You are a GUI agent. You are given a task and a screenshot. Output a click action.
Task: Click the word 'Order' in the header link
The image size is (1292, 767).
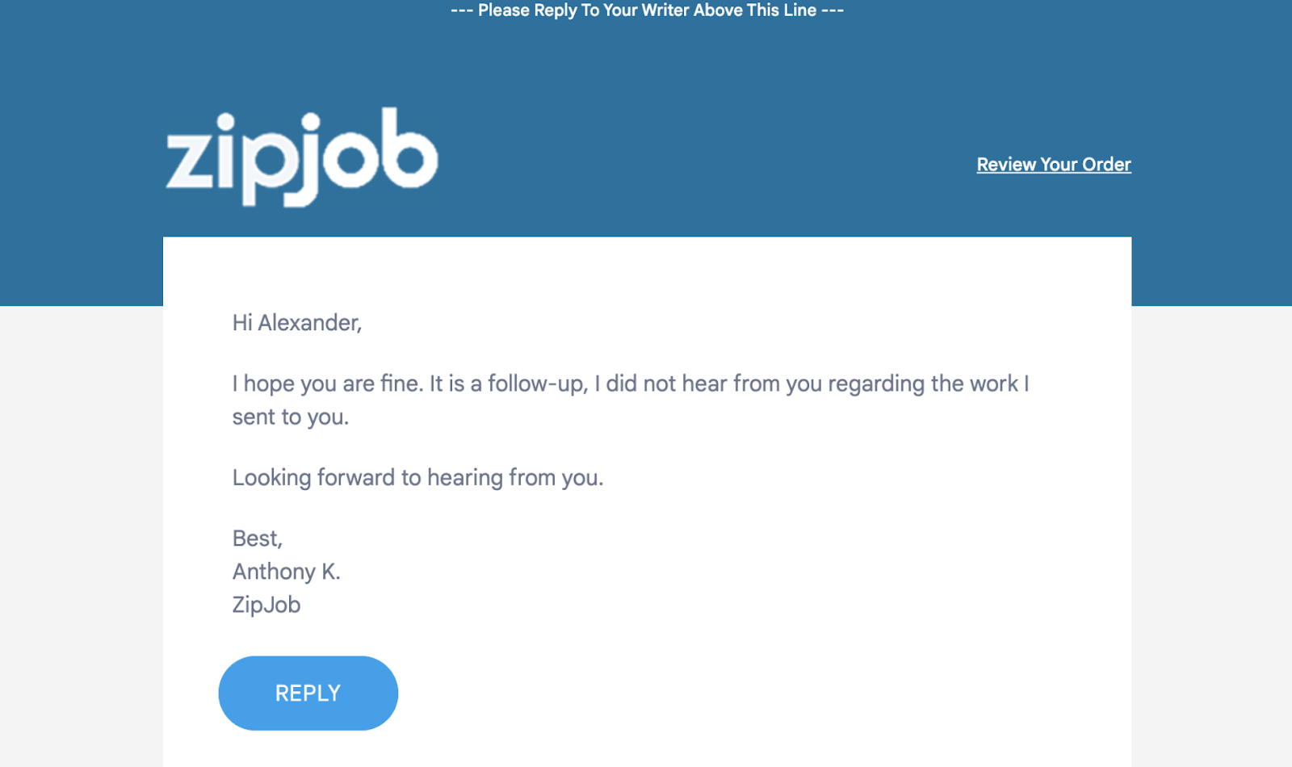click(1106, 165)
